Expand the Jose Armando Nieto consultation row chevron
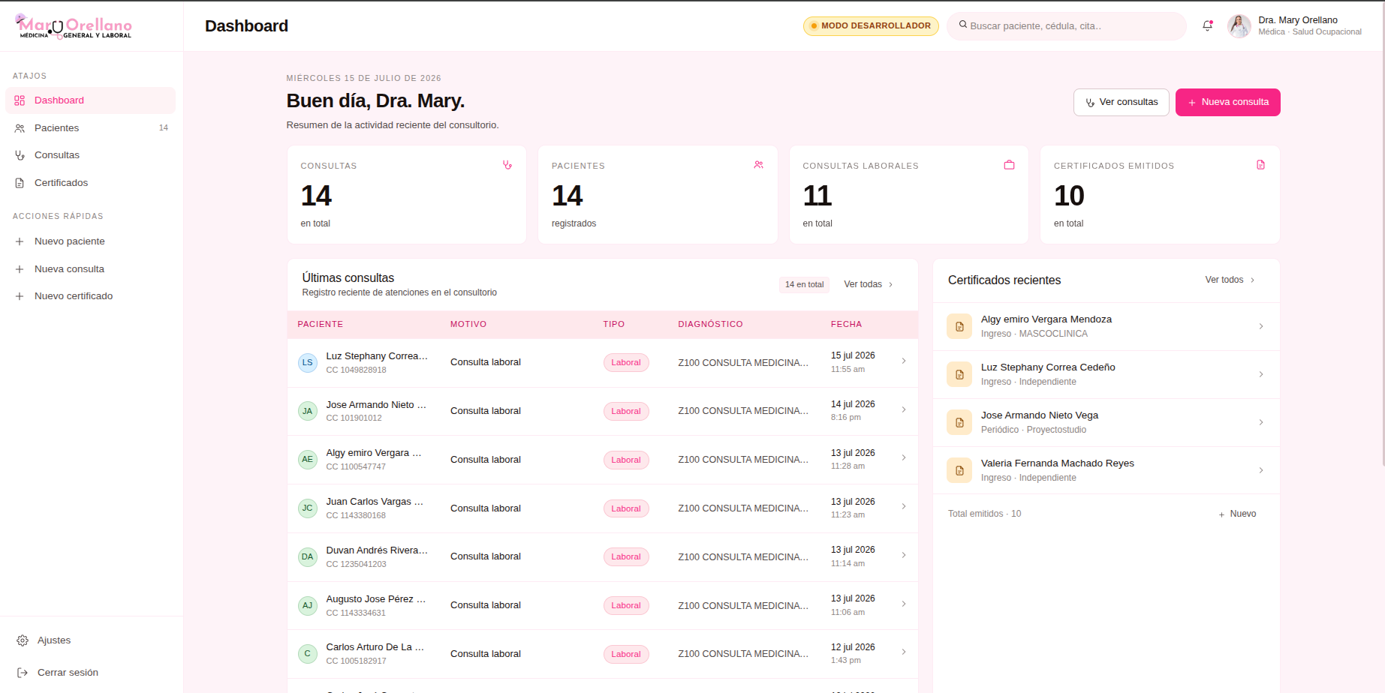The width and height of the screenshot is (1385, 693). 904,409
